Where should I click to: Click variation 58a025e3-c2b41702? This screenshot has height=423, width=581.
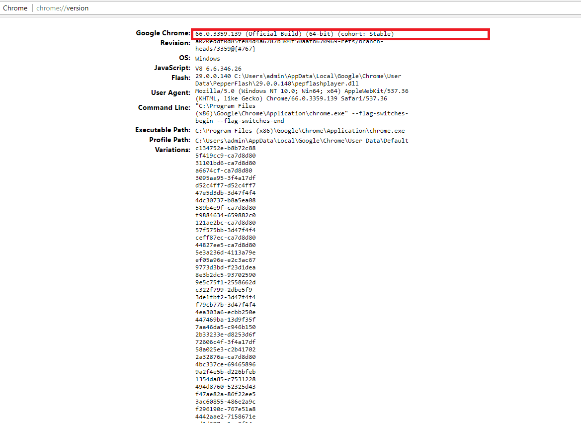tap(225, 349)
